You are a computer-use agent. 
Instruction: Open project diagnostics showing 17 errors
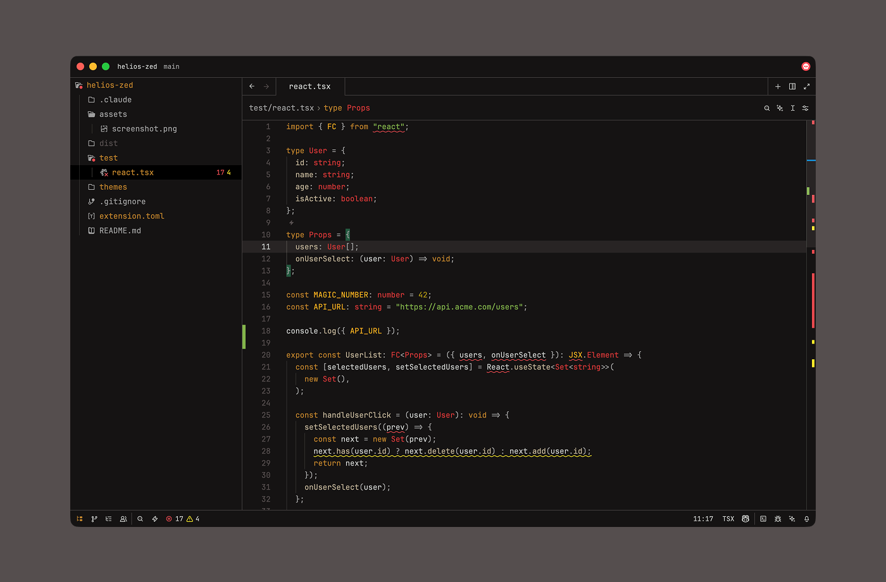tap(183, 519)
